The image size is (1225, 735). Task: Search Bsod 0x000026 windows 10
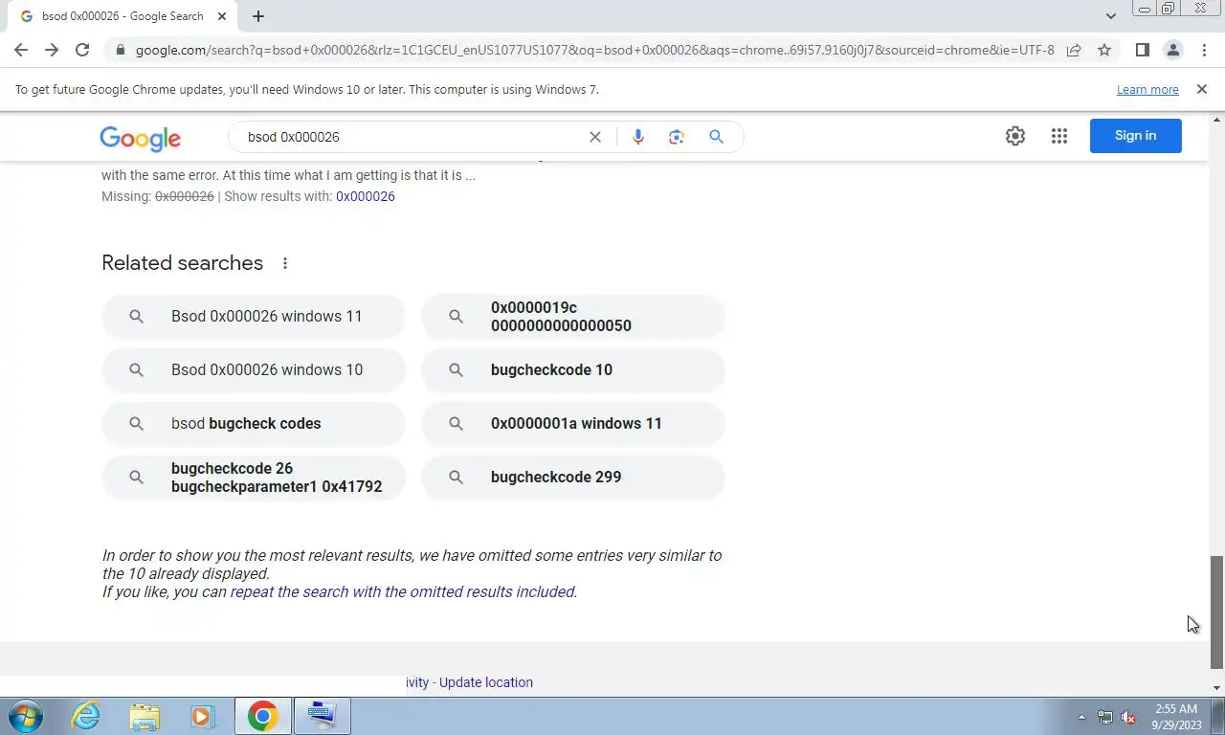coord(254,370)
